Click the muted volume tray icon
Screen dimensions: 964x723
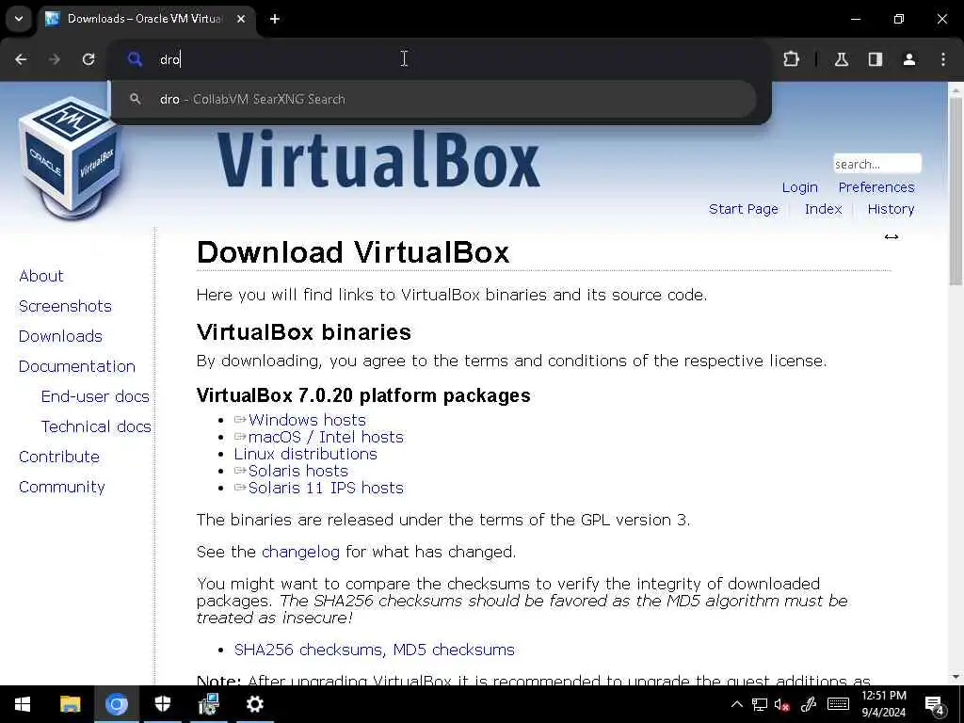point(782,704)
